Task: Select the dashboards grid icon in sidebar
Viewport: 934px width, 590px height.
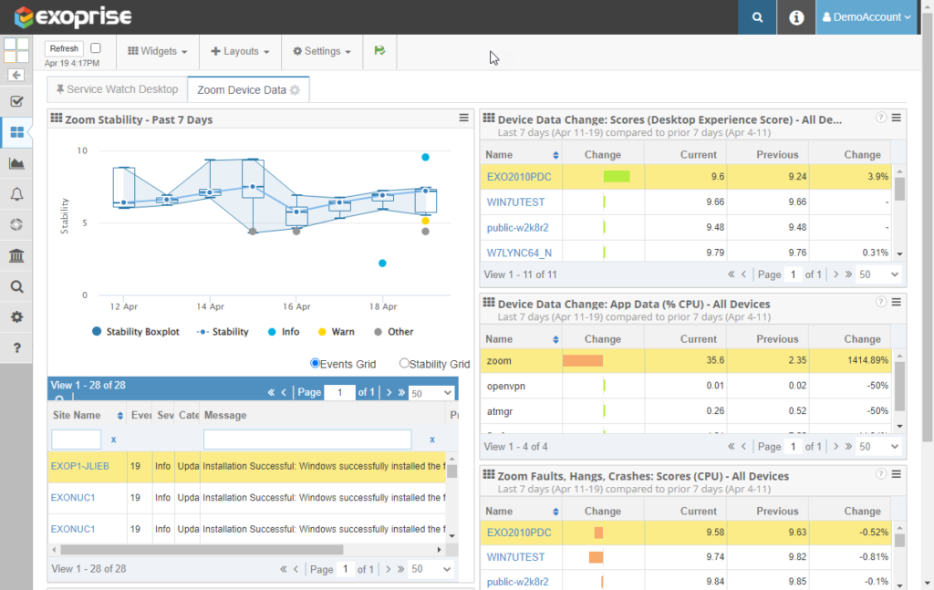Action: click(15, 132)
